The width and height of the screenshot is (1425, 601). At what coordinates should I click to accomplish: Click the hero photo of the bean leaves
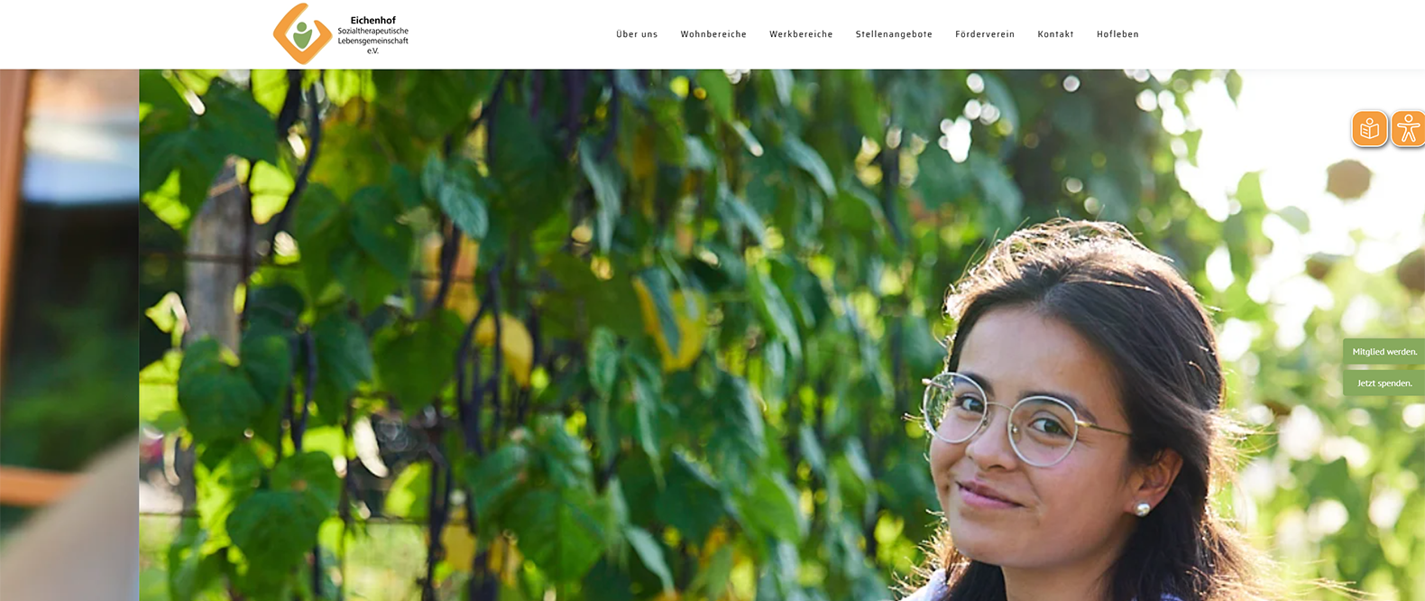pos(541,335)
